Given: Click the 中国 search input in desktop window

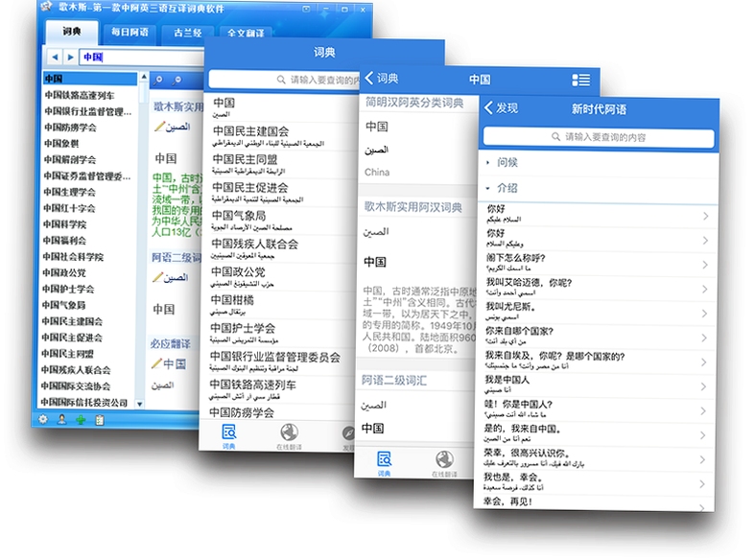Looking at the screenshot, I should 142,58.
